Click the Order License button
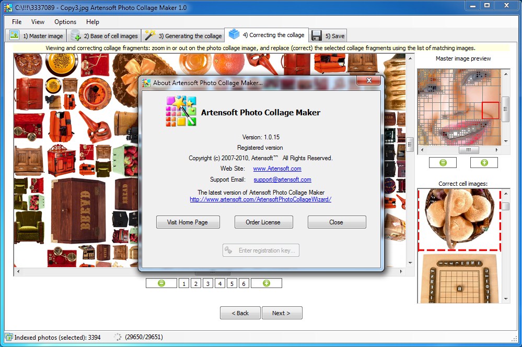The image size is (522, 347). pyautogui.click(x=263, y=222)
